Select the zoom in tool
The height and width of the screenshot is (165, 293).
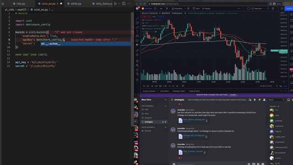(x=137, y=55)
